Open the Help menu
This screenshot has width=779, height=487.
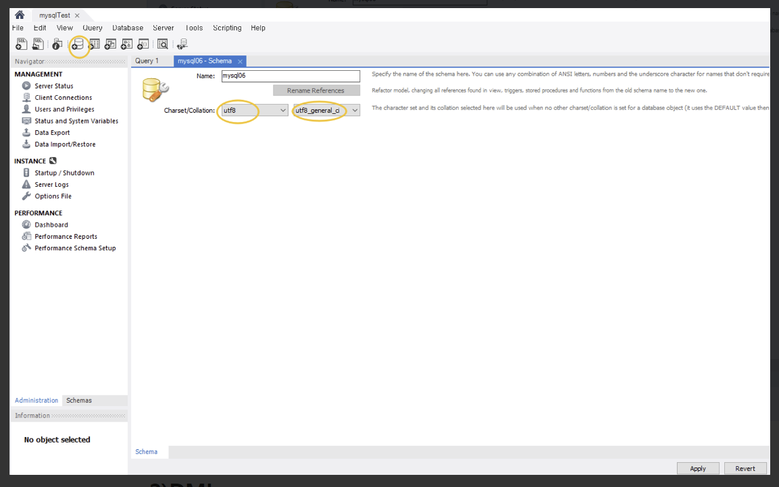[258, 28]
